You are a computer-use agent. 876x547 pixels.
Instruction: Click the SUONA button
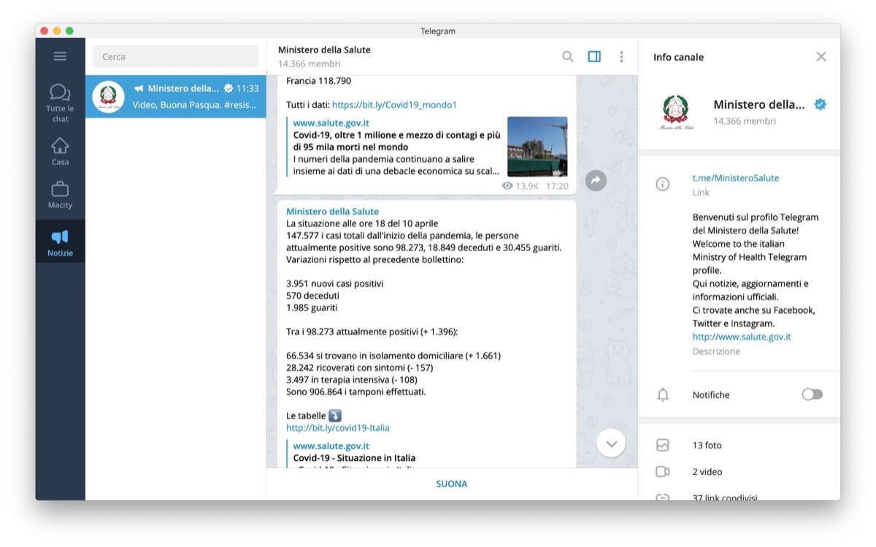[x=452, y=483]
